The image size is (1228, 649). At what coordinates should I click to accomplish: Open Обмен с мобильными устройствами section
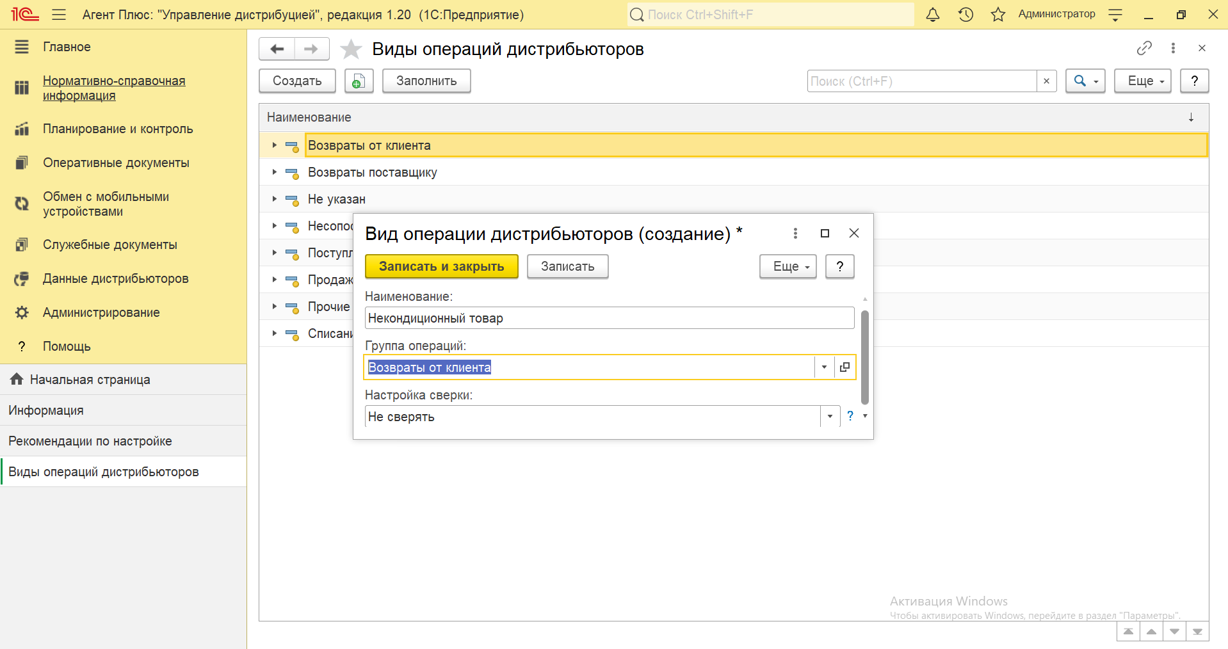(123, 204)
